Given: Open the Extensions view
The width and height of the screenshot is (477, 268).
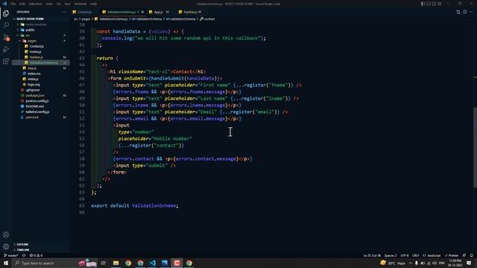Looking at the screenshot, I should 6,61.
